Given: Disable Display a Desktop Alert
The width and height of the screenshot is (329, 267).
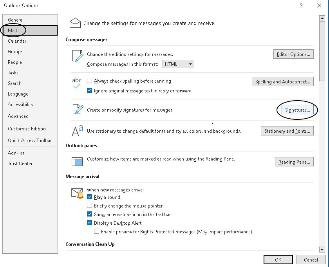Looking at the screenshot, I should [x=89, y=222].
